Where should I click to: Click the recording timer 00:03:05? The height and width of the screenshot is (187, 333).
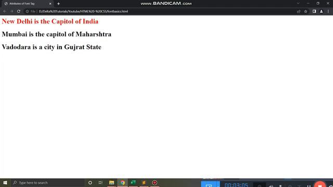(x=236, y=185)
